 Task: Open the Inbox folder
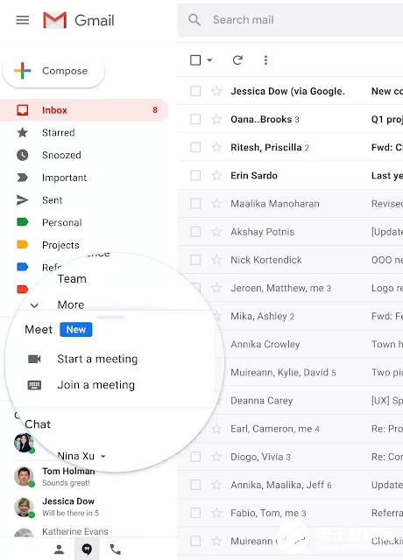click(84, 110)
